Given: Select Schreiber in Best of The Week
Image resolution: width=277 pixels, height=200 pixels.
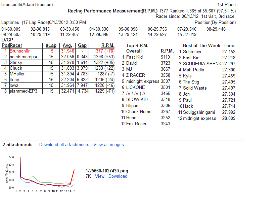Looking at the screenshot, I should [192, 52].
